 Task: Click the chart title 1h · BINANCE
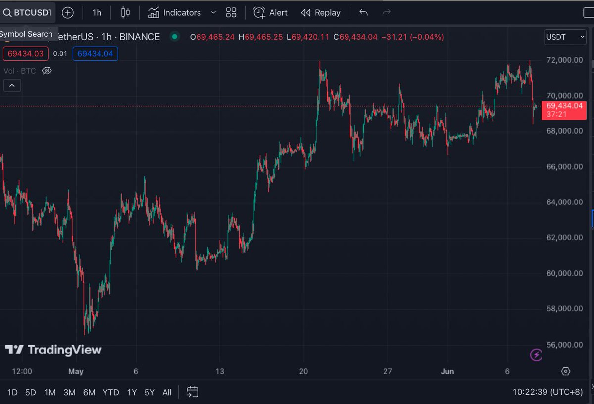point(131,37)
